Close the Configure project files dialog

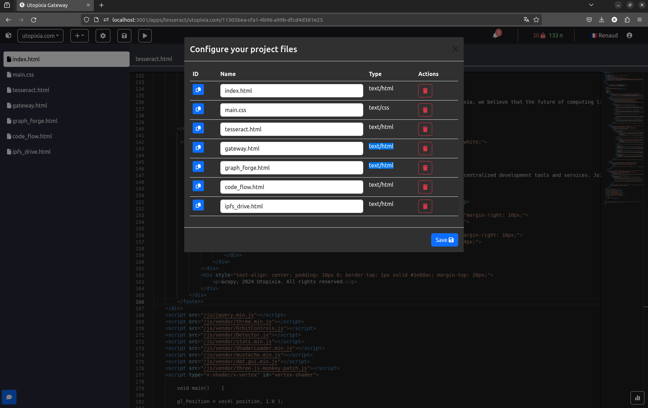coord(455,49)
